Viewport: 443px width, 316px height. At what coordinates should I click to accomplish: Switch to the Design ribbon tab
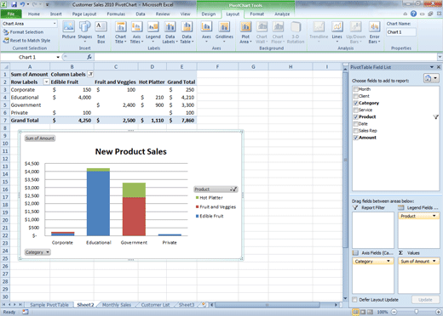pyautogui.click(x=209, y=14)
